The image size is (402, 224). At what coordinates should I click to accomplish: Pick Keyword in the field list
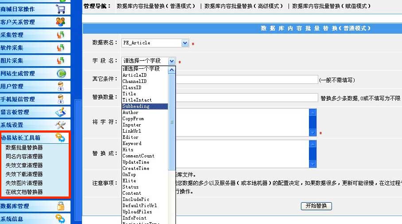145,143
